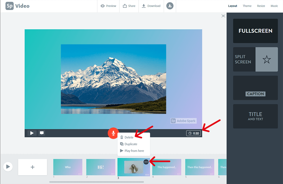Select the 'This happened...' slide thumbnail
This screenshot has width=283, height=184.
[167, 167]
